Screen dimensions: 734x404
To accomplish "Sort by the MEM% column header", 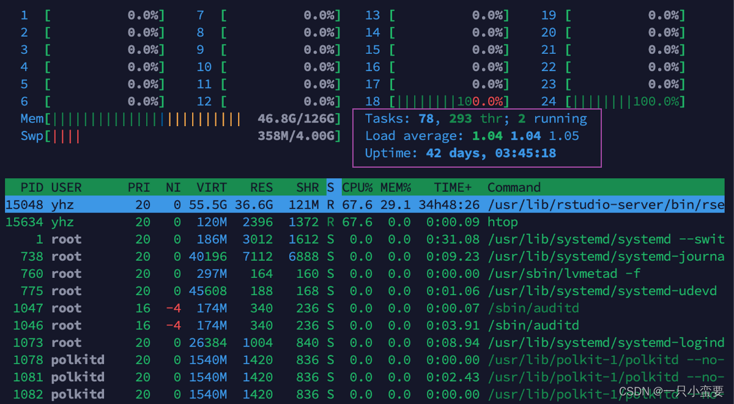I will [x=395, y=187].
